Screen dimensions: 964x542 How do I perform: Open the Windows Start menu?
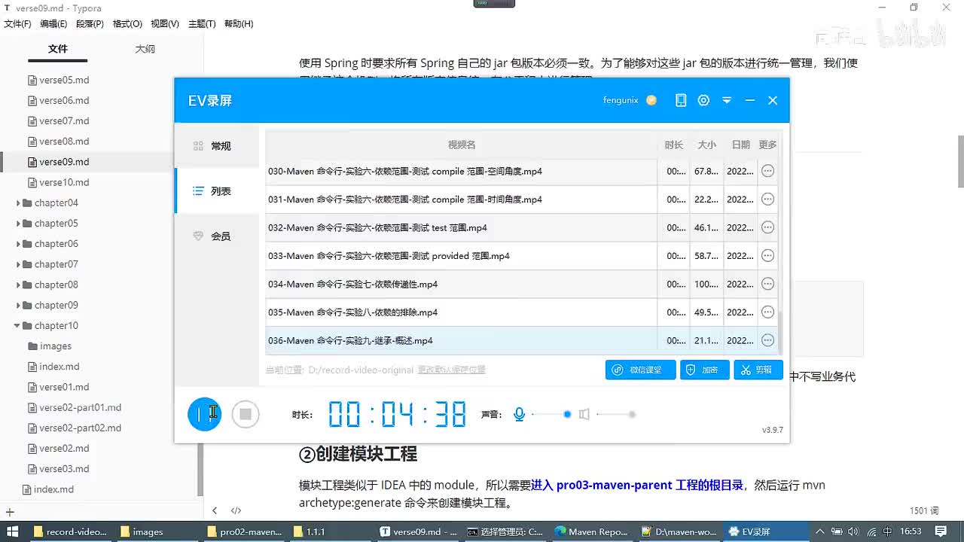[12, 531]
